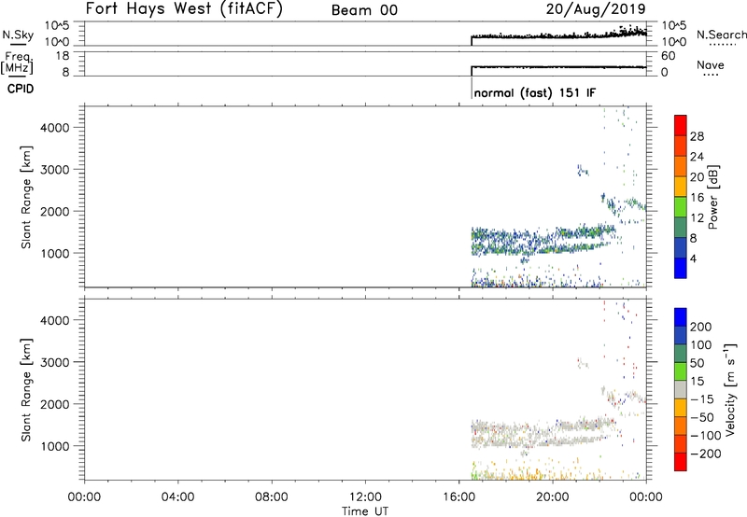
Task: Click the date '20/Aug/2019'
Action: (596, 9)
